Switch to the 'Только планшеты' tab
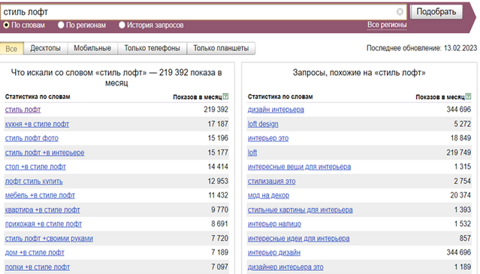Image resolution: width=480 pixels, height=274 pixels. point(221,48)
